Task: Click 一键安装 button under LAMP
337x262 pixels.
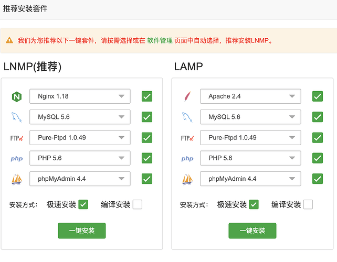Action: 252,231
